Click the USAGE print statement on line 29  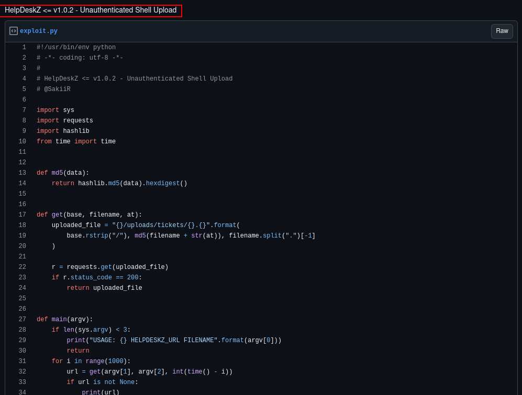(174, 340)
